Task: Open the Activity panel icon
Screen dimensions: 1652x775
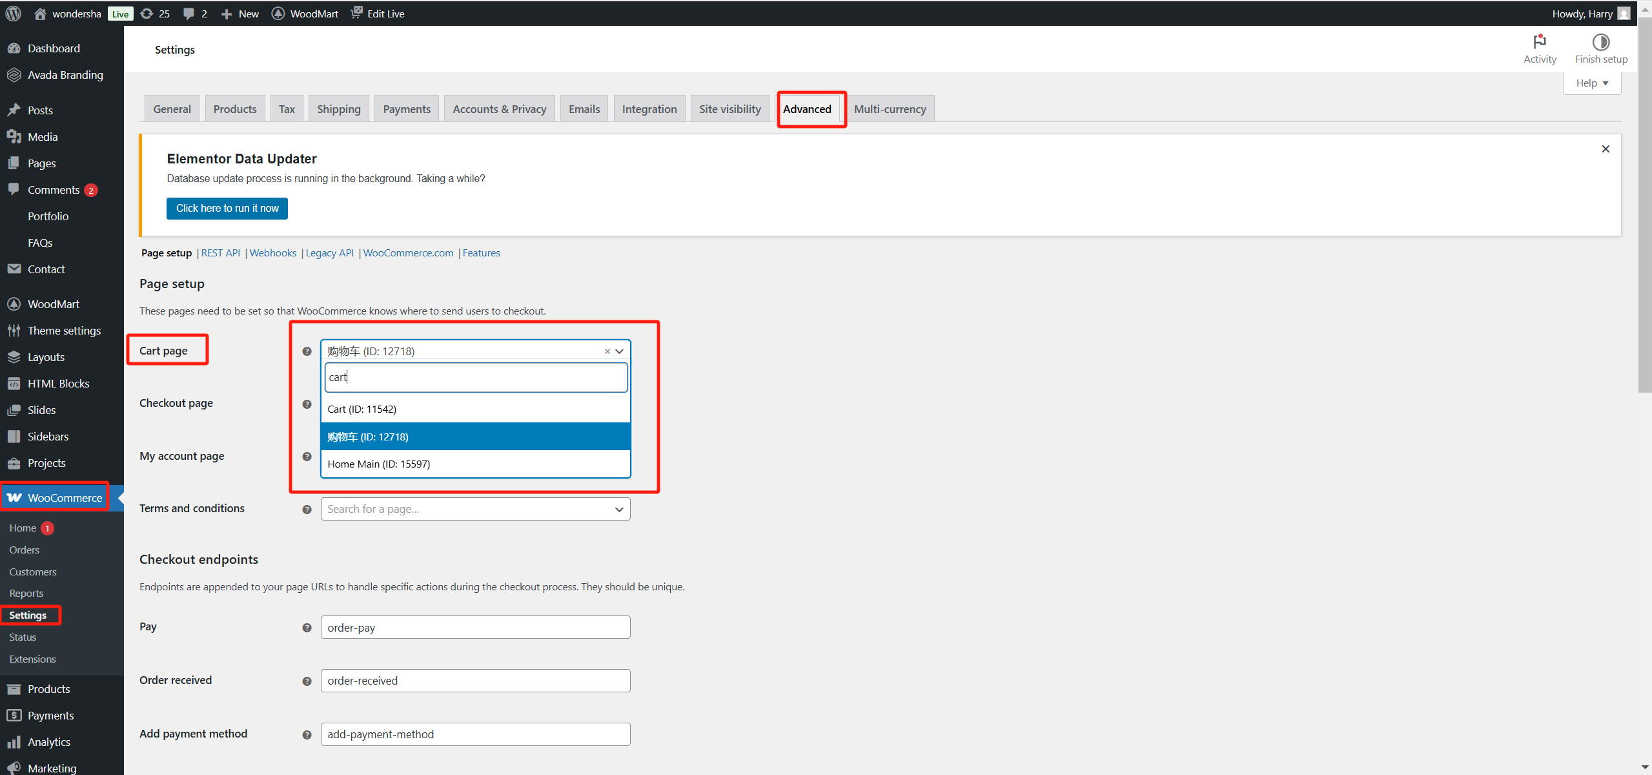Action: tap(1540, 43)
